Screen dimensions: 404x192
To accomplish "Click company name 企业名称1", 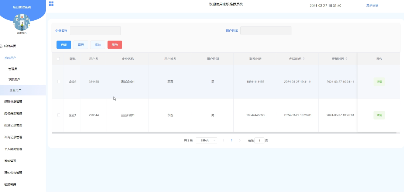I will [128, 115].
